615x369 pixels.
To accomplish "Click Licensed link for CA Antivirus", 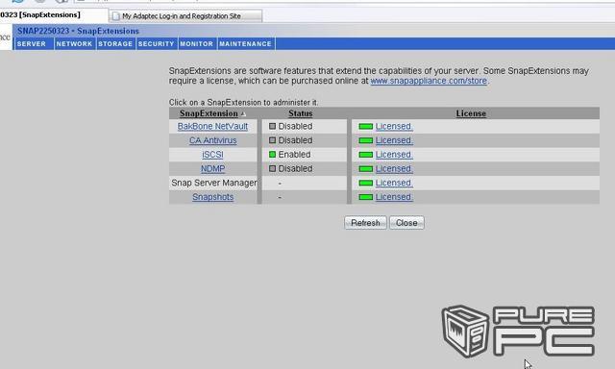I will pyautogui.click(x=394, y=140).
